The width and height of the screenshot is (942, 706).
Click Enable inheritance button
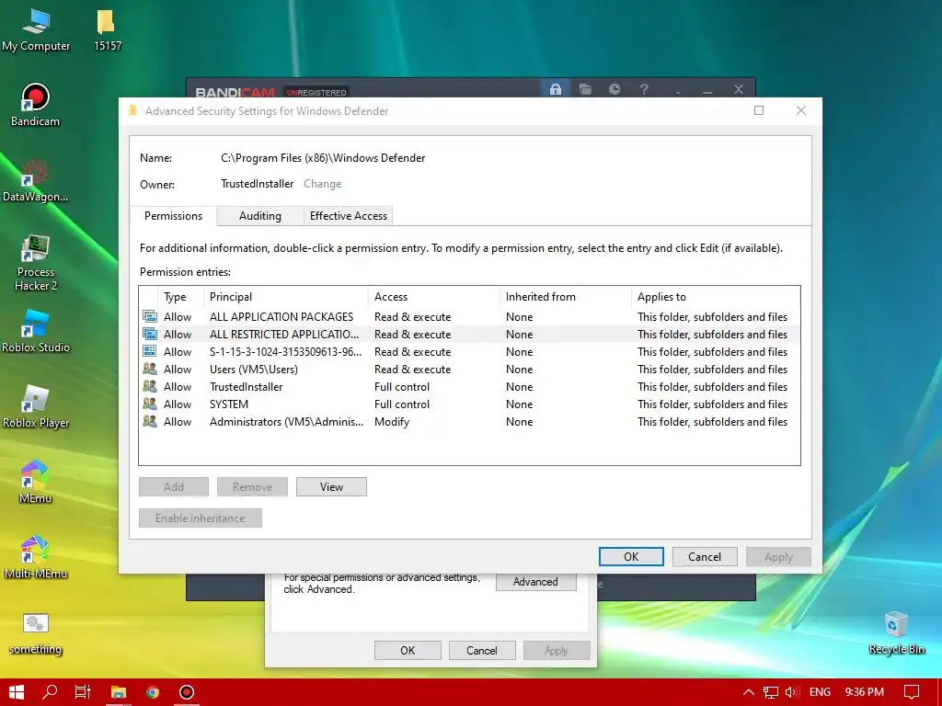tap(200, 518)
